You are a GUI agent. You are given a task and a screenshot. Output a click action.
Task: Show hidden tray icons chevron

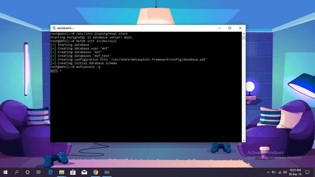[268, 172]
